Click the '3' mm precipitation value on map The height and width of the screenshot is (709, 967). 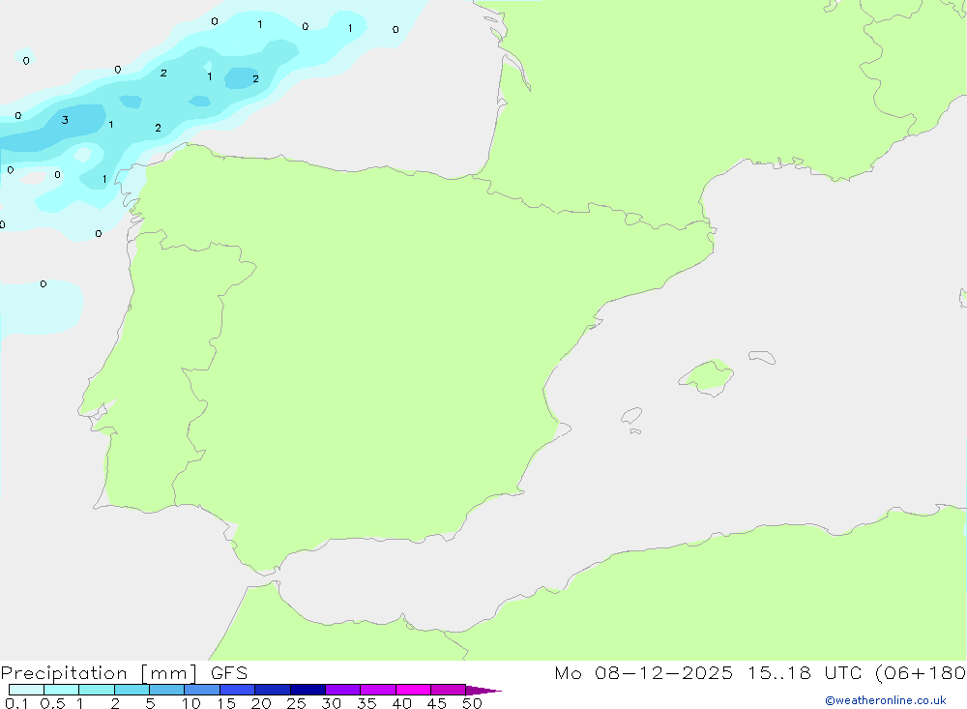[65, 120]
